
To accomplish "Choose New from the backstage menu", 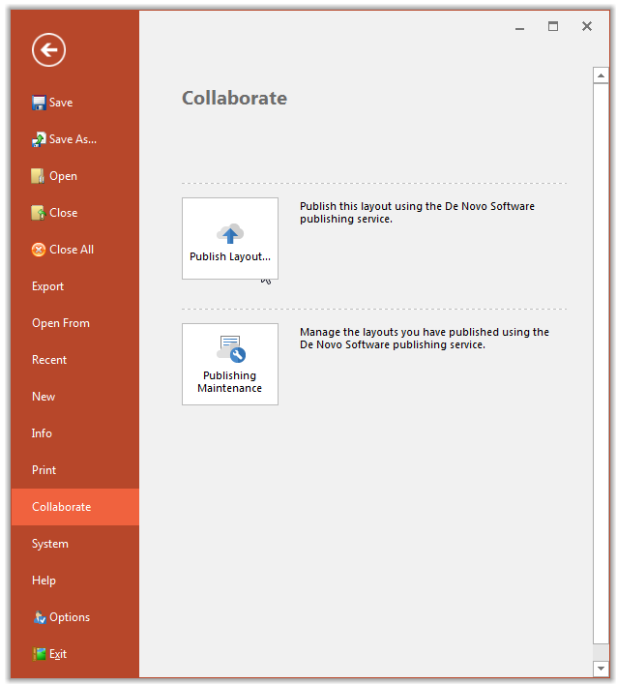I will coord(44,397).
